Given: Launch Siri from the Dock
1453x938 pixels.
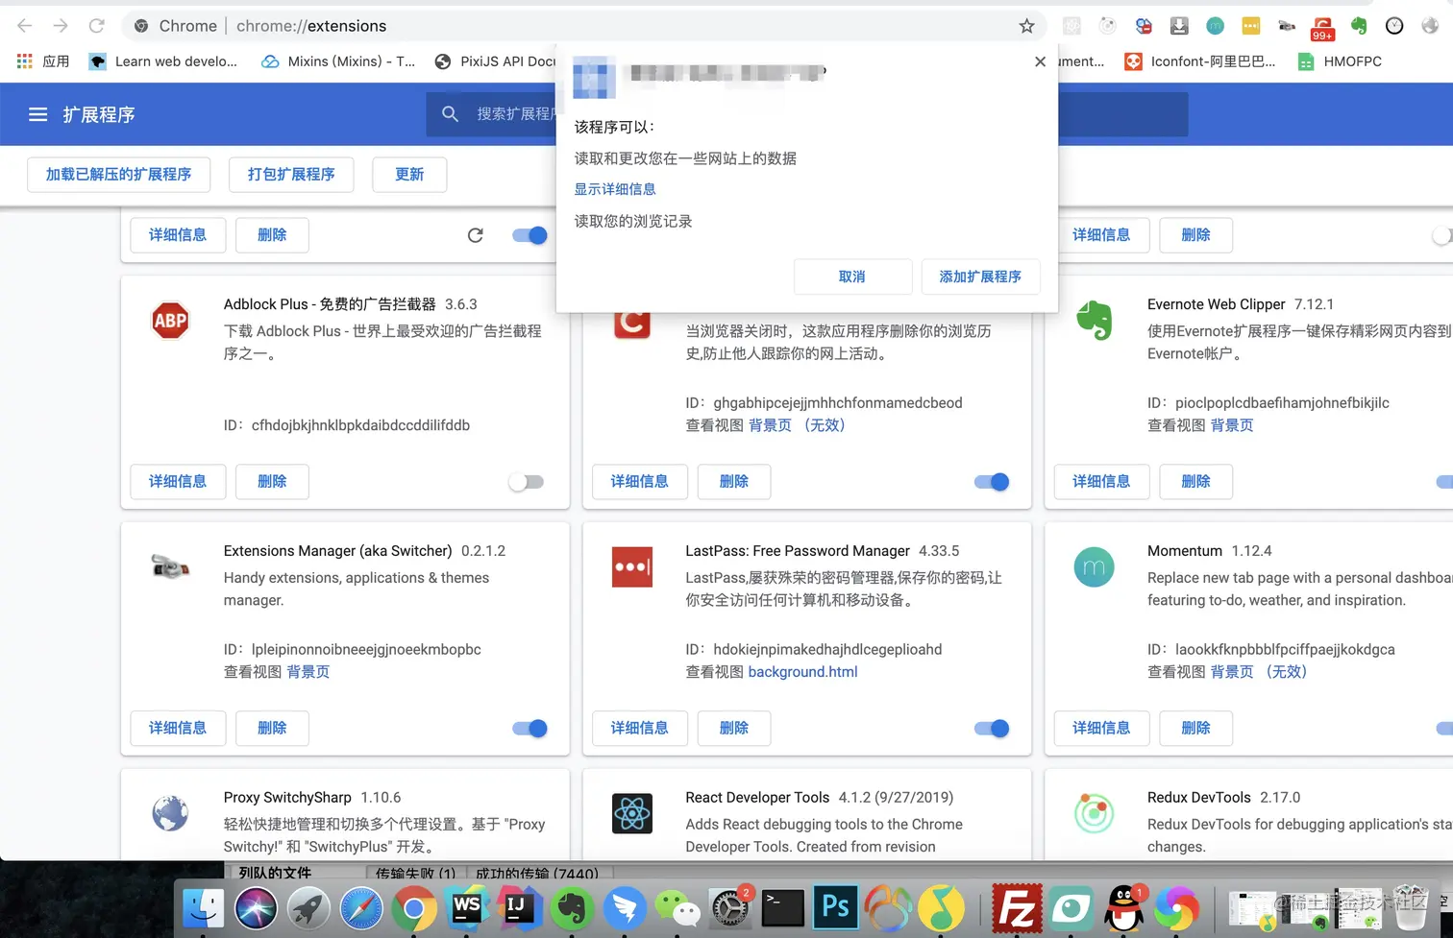Looking at the screenshot, I should coord(256,907).
